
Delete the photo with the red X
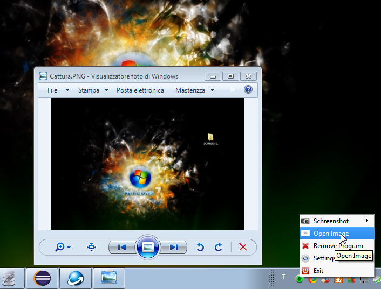click(x=243, y=247)
